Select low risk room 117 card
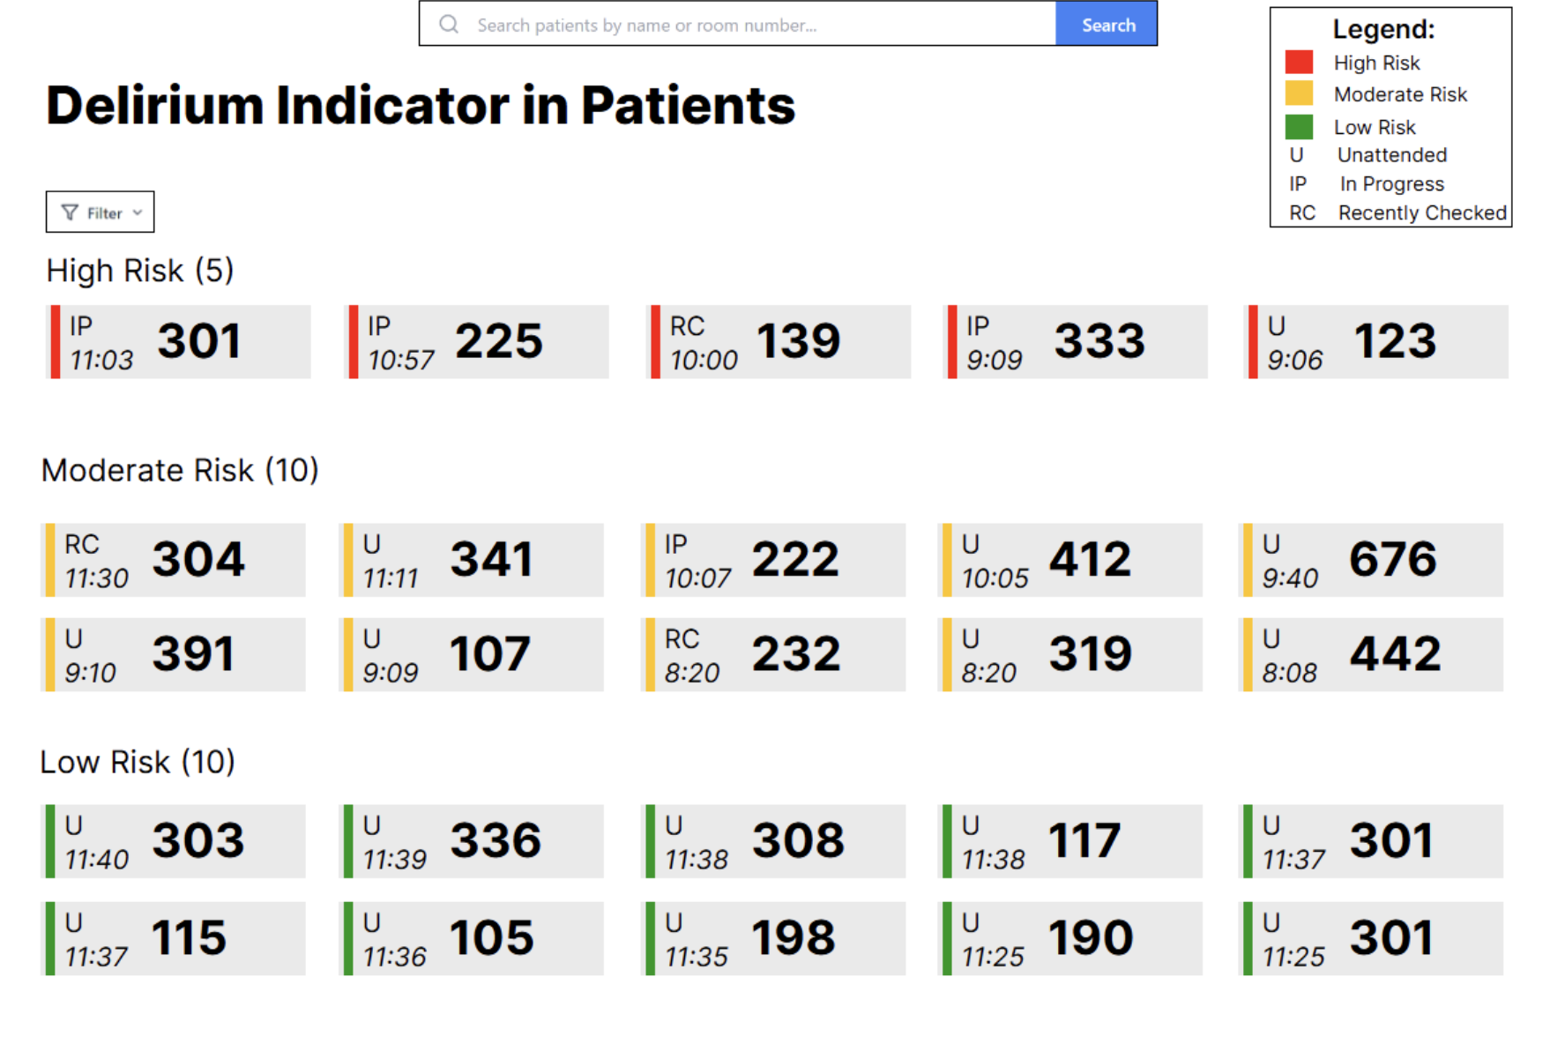The width and height of the screenshot is (1550, 1044). 1071,841
